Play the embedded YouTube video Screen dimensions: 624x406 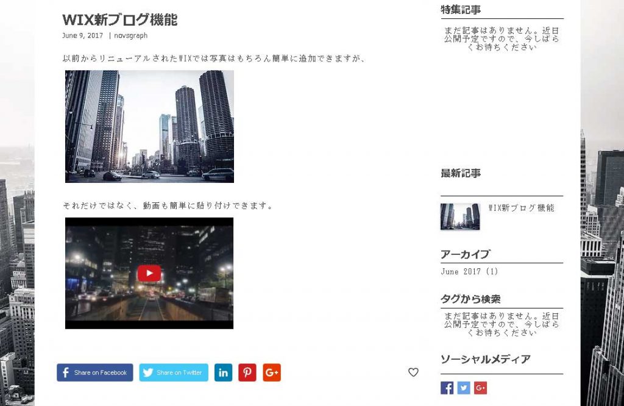point(149,273)
